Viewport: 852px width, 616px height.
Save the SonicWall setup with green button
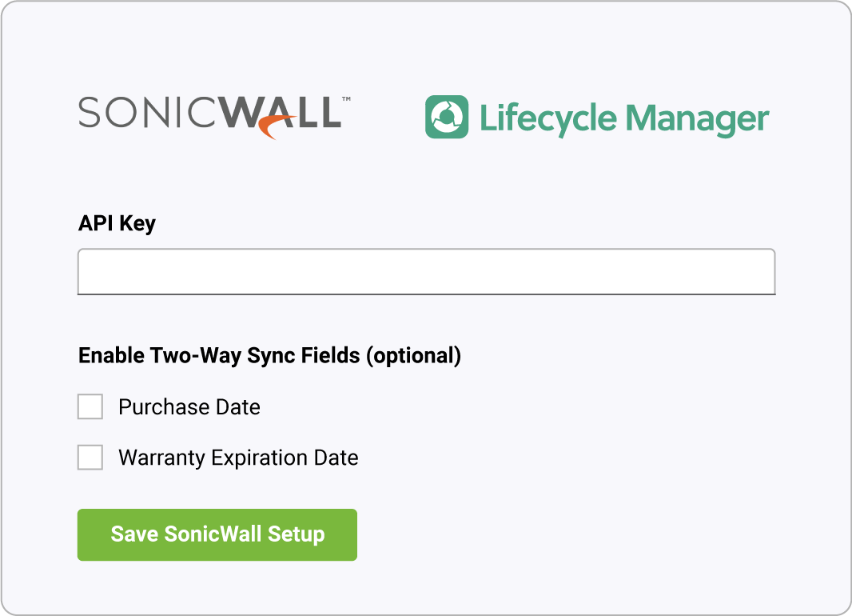[217, 534]
